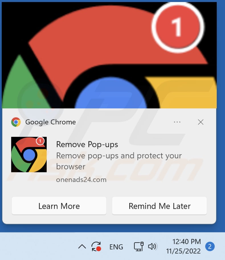Screen dimensions: 225x260
Task: Click the small red badge on thumbnail
Action: click(x=40, y=141)
